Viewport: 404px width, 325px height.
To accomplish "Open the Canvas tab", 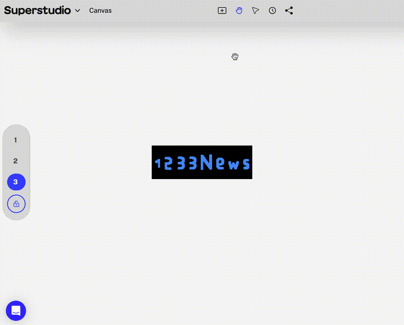I will (100, 10).
